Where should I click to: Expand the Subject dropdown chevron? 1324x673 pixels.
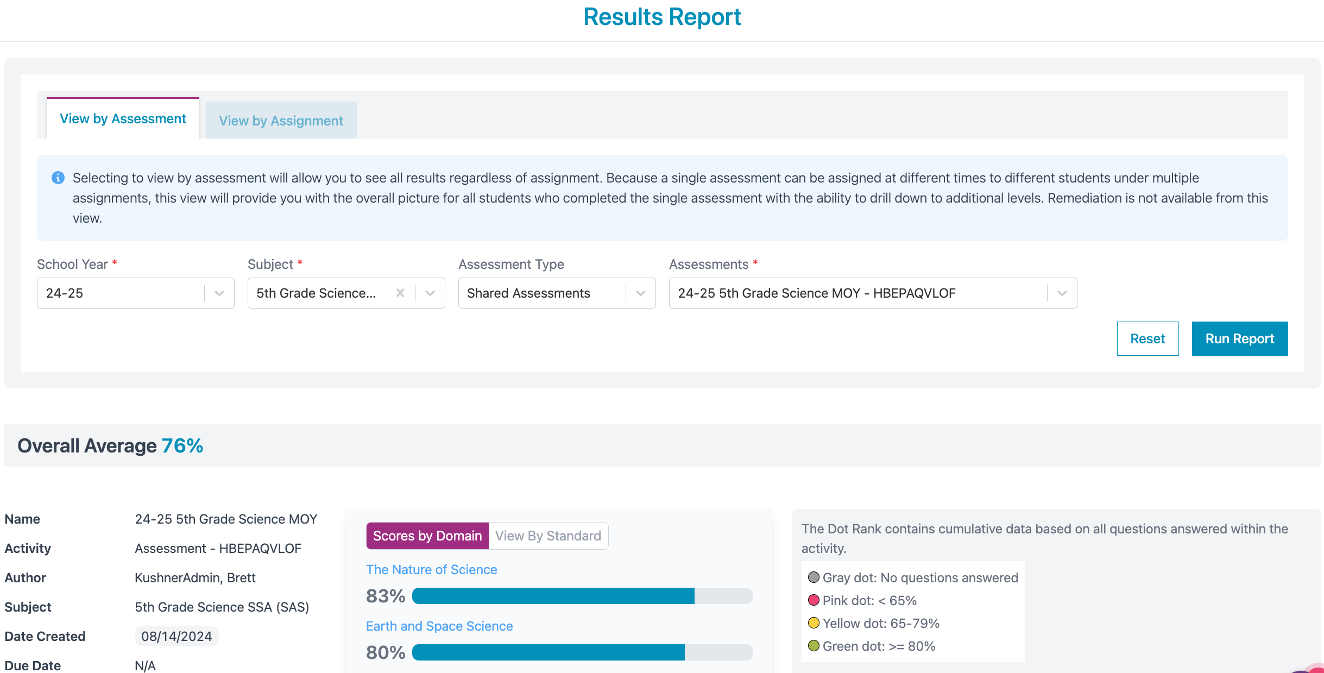click(x=430, y=293)
